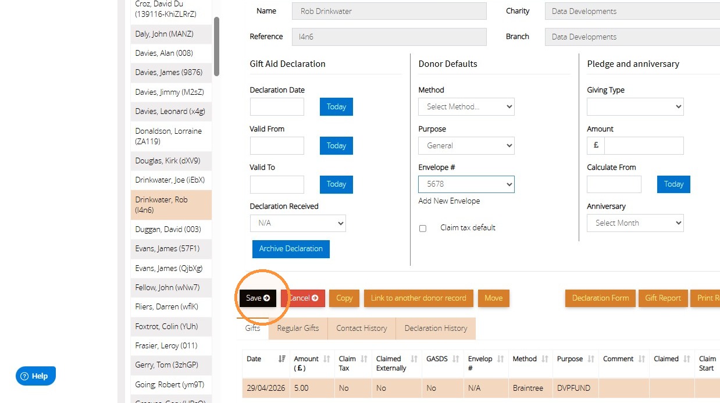Select donor Duggan, David (003)
The width and height of the screenshot is (720, 403).
click(x=171, y=229)
